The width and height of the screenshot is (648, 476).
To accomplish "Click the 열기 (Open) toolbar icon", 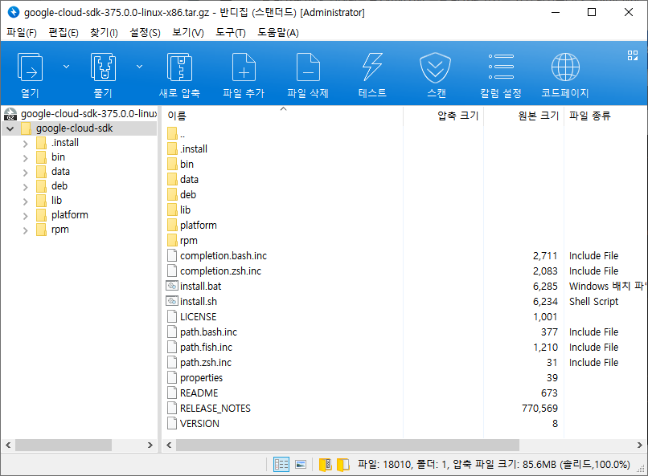I will coord(30,67).
